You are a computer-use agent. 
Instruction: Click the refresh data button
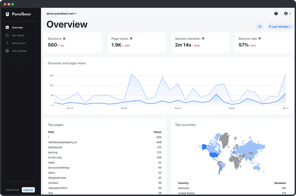click(260, 26)
